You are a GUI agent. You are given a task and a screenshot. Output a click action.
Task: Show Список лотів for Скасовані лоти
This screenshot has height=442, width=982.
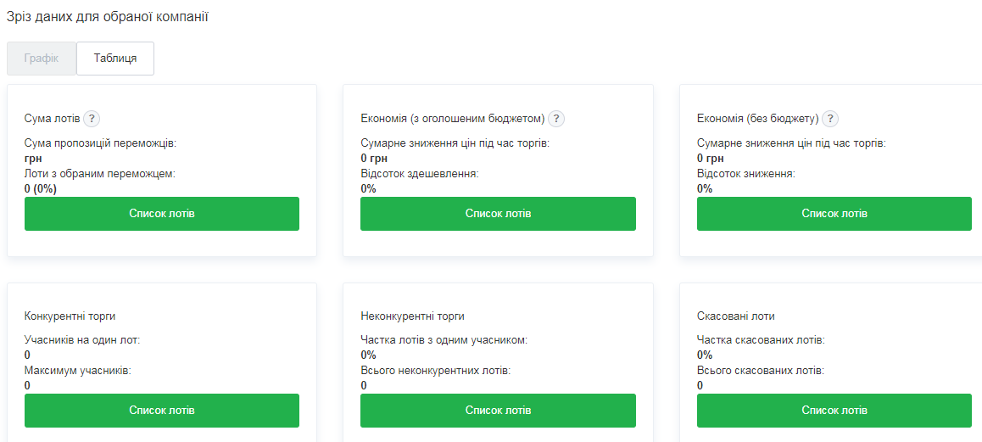pos(834,411)
